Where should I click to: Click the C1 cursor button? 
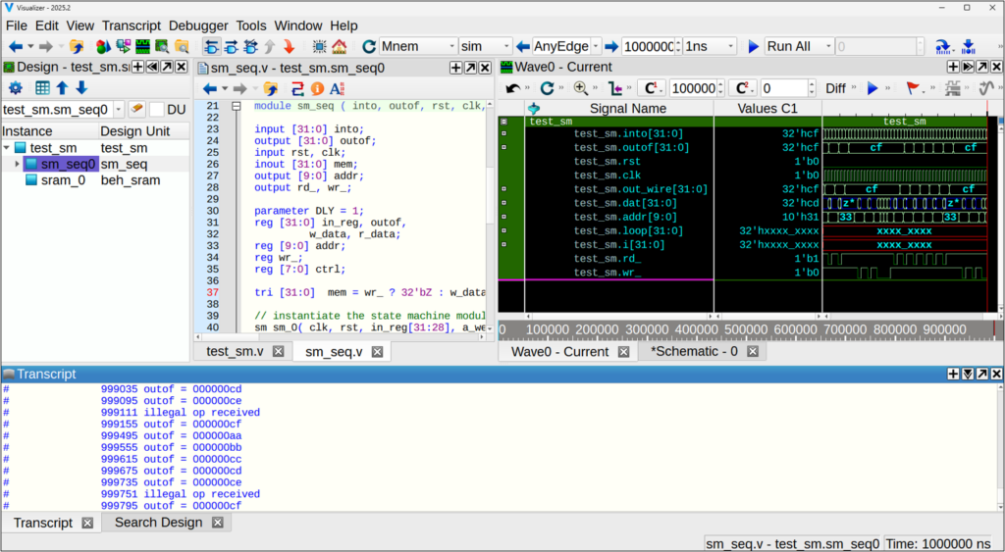click(x=651, y=88)
